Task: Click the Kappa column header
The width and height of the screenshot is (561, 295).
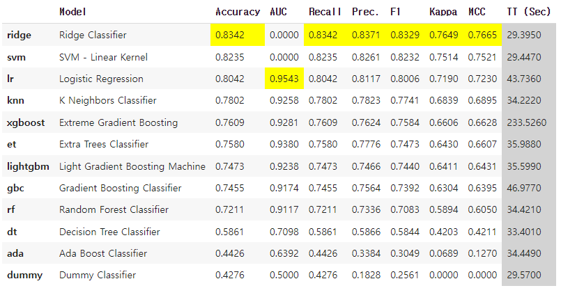Action: 443,12
